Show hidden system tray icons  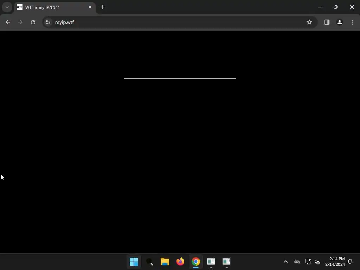point(286,262)
